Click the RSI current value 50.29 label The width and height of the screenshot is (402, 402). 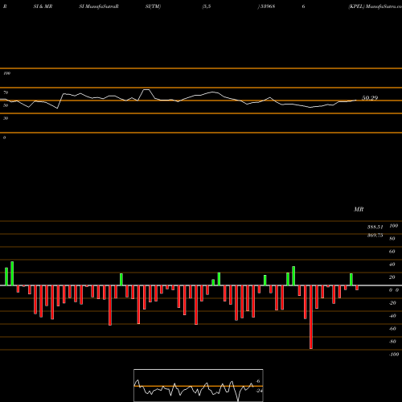(370, 98)
